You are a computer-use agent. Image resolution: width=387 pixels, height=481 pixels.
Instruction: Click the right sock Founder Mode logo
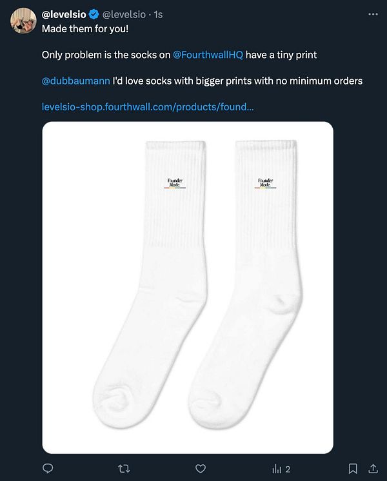tap(266, 183)
